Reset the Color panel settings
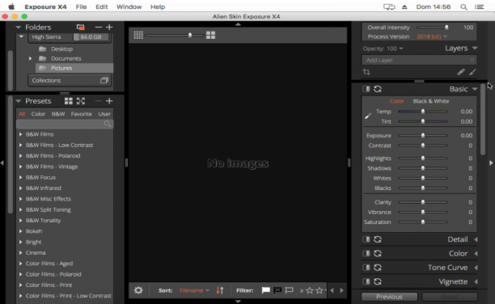 click(x=378, y=253)
